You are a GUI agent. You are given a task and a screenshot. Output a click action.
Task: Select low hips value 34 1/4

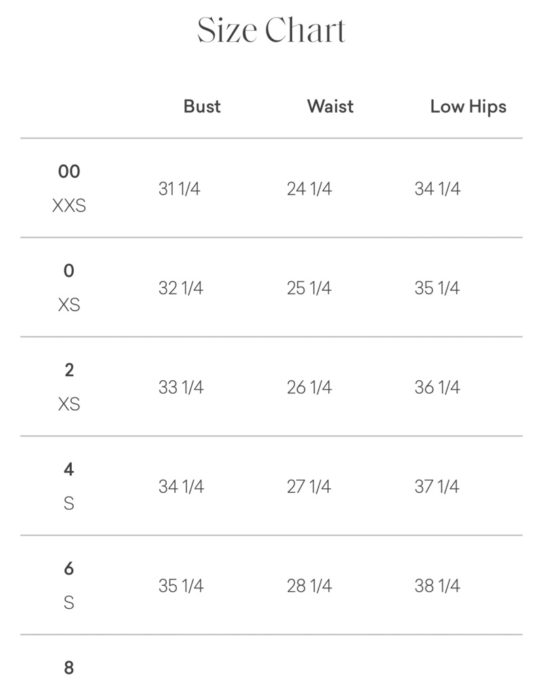[x=437, y=188]
